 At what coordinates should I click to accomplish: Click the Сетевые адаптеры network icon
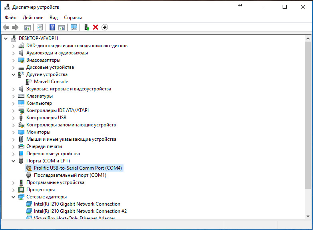coord(21,197)
